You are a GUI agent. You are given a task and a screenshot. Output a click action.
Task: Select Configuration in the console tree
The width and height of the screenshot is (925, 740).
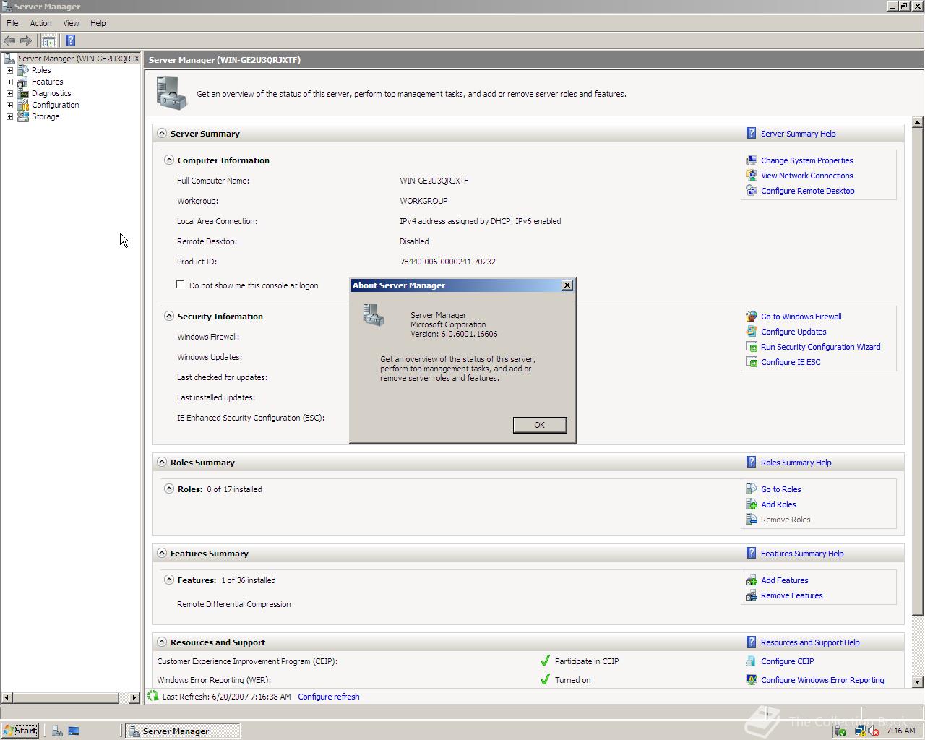click(55, 105)
